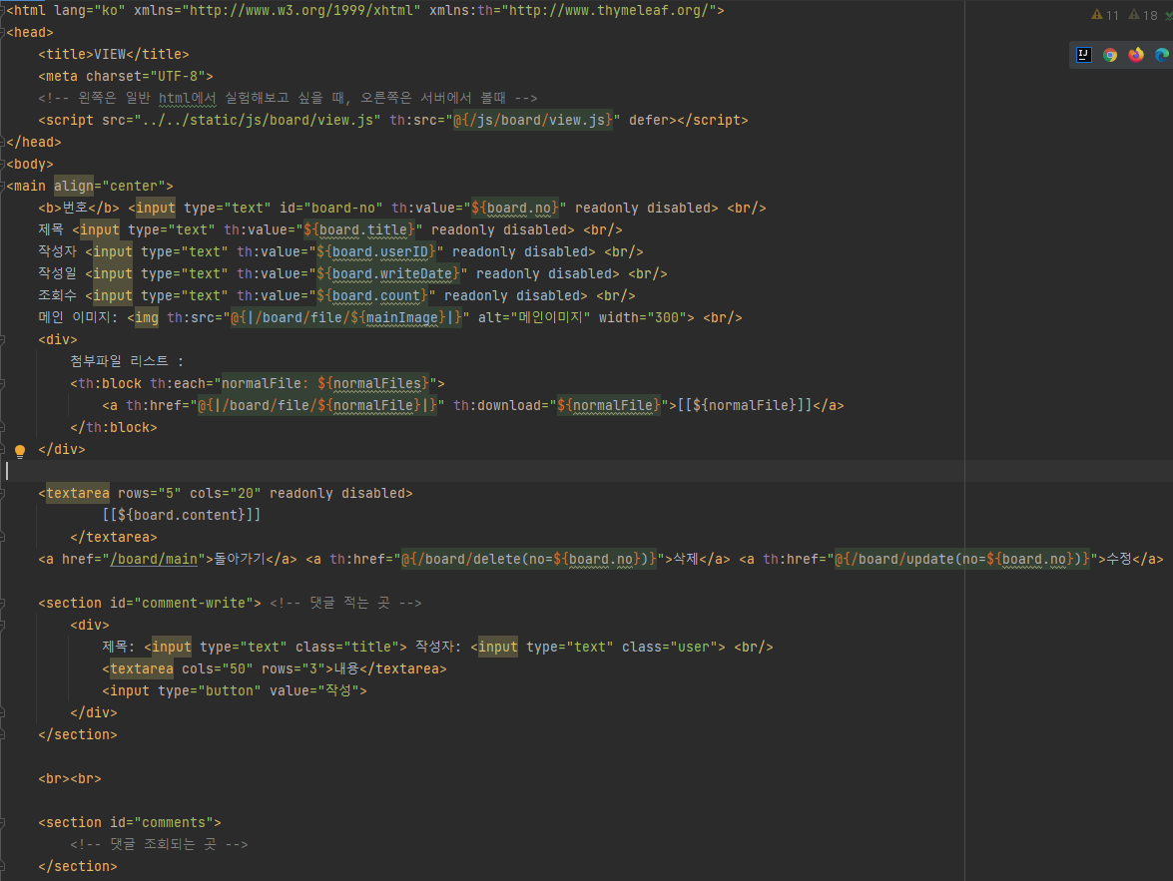This screenshot has height=881, width=1173.
Task: Click the closing </head> tag
Action: 34,142
